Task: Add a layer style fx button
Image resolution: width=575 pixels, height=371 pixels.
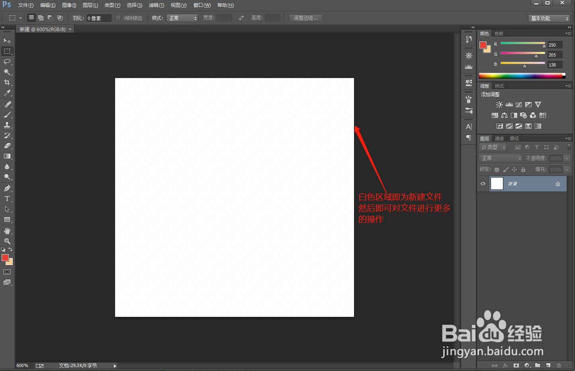Action: (x=505, y=365)
